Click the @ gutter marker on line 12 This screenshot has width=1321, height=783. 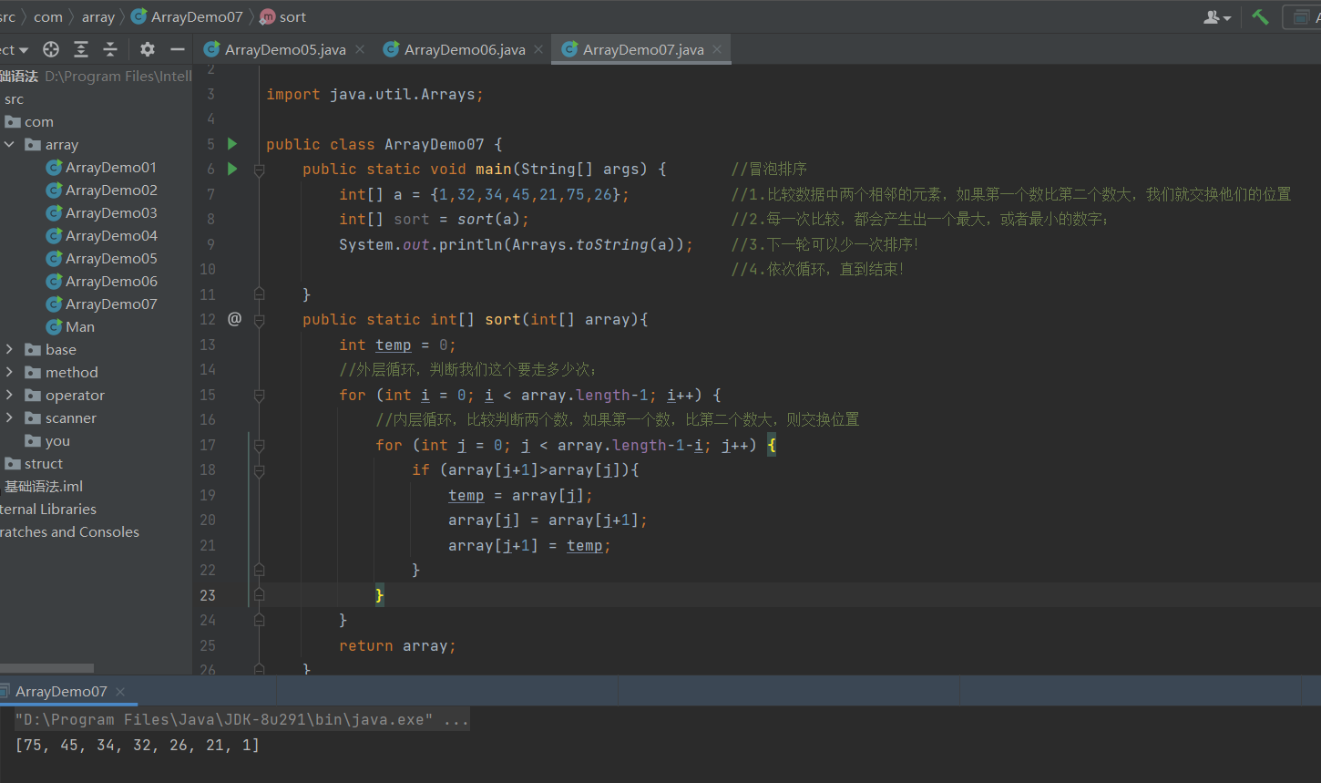coord(234,319)
